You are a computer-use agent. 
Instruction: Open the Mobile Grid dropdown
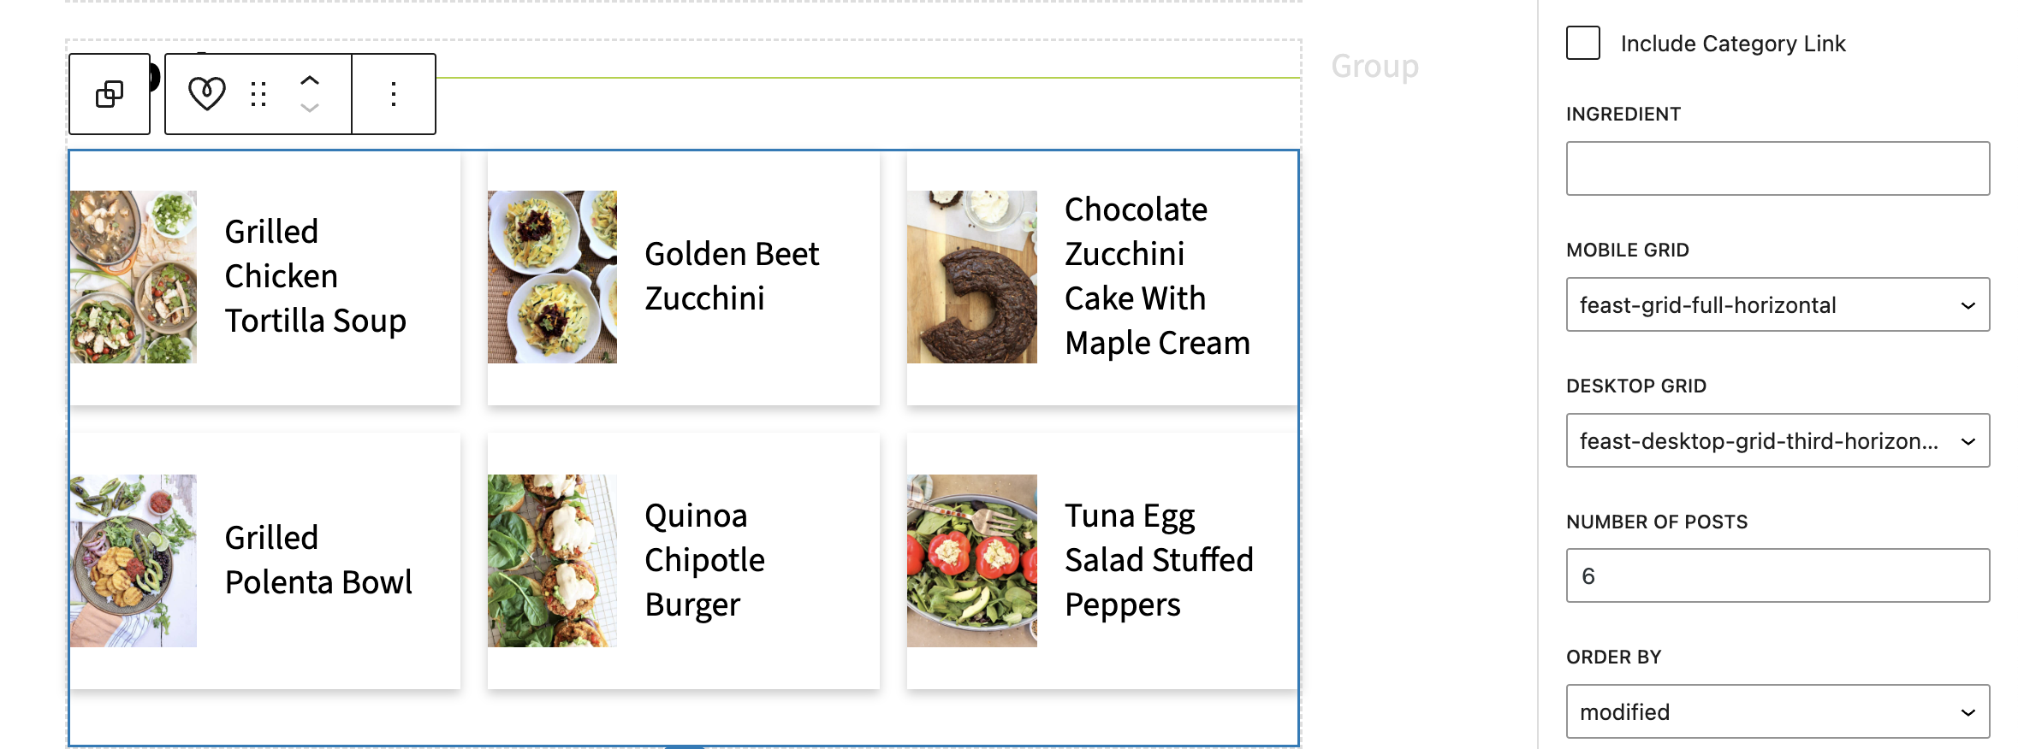point(1777,304)
